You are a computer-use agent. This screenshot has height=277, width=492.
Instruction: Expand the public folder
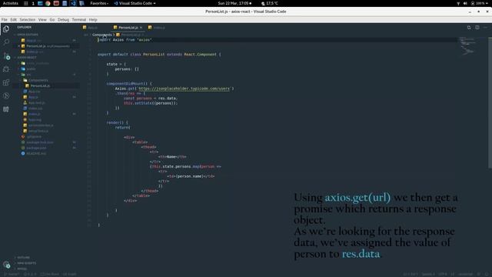pyautogui.click(x=28, y=68)
